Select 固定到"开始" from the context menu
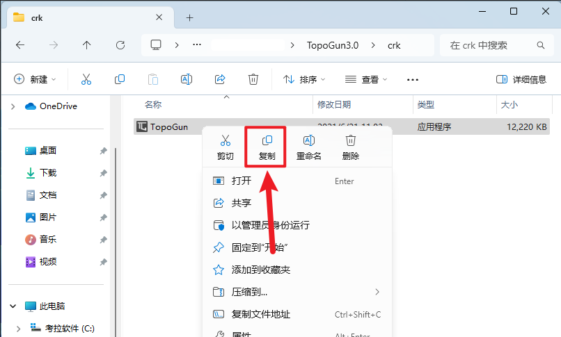The image size is (561, 337). [297, 247]
